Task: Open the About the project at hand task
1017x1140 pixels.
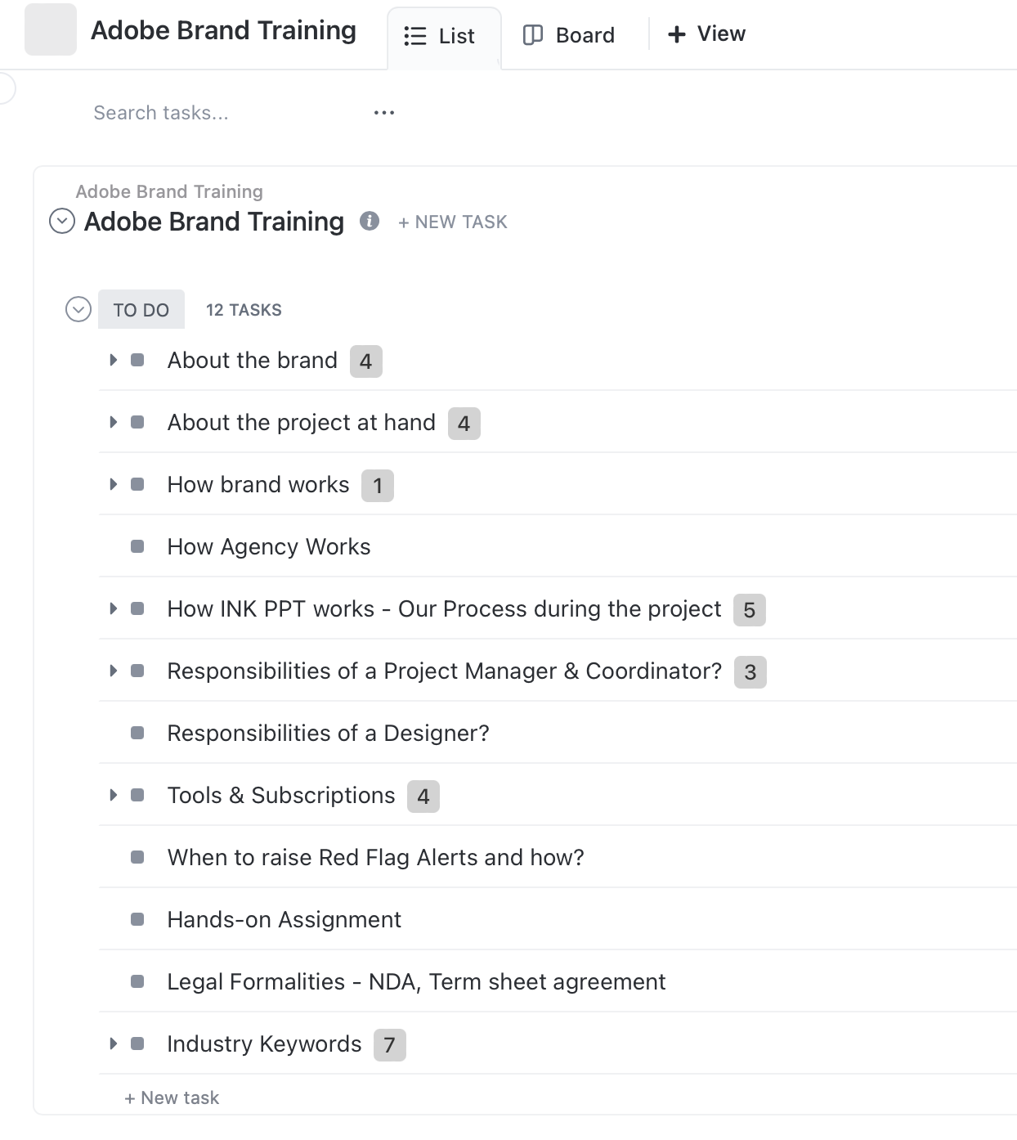Action: click(302, 423)
